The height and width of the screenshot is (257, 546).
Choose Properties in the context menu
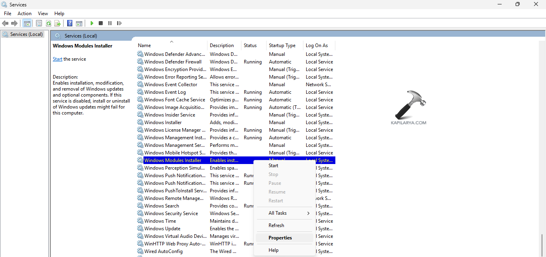280,238
